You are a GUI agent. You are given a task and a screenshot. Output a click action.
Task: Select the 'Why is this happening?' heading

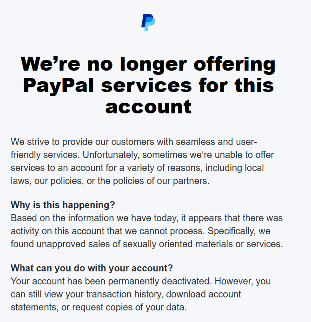(63, 205)
